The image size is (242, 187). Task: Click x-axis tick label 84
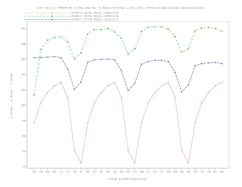click(x=222, y=172)
